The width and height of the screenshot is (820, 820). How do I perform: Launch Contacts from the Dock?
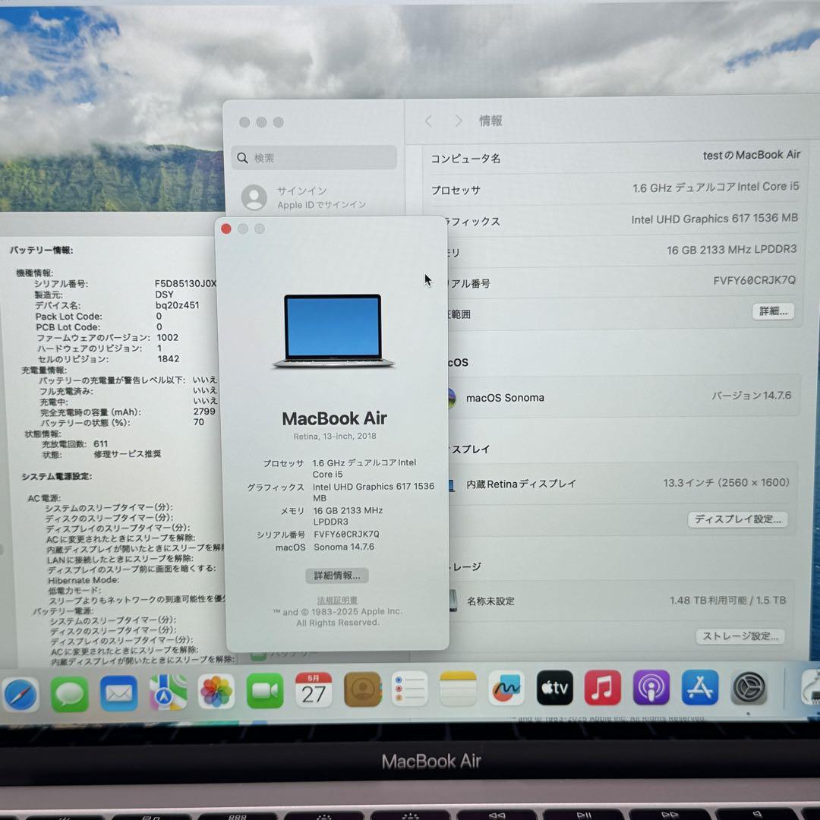pyautogui.click(x=362, y=689)
